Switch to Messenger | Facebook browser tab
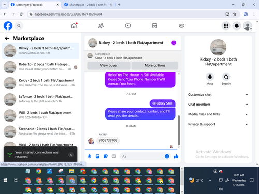 (35, 5)
